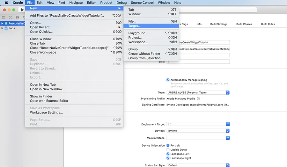
Task: Toggle the Landscape Left checkbox
Action: pos(168,154)
